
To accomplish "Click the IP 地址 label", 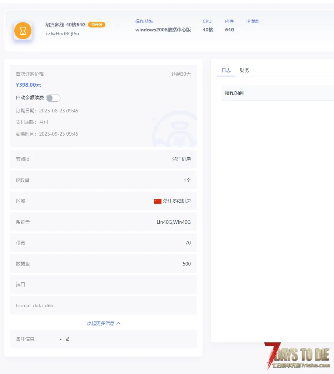I will (x=253, y=21).
